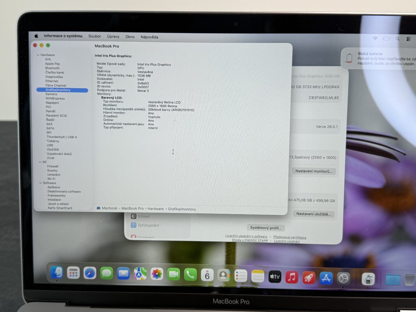Click Wi-Fi status icon in menu bar

pyautogui.click(x=375, y=39)
